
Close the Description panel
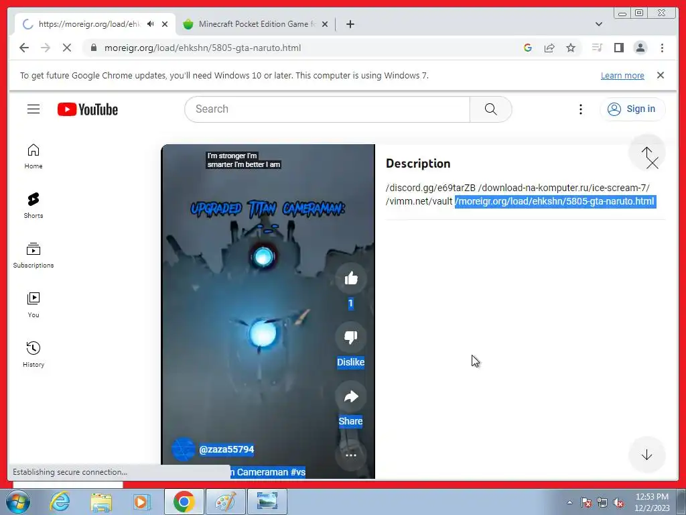(x=652, y=163)
